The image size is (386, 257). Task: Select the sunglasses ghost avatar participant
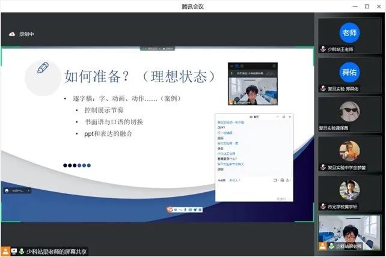[349, 112]
